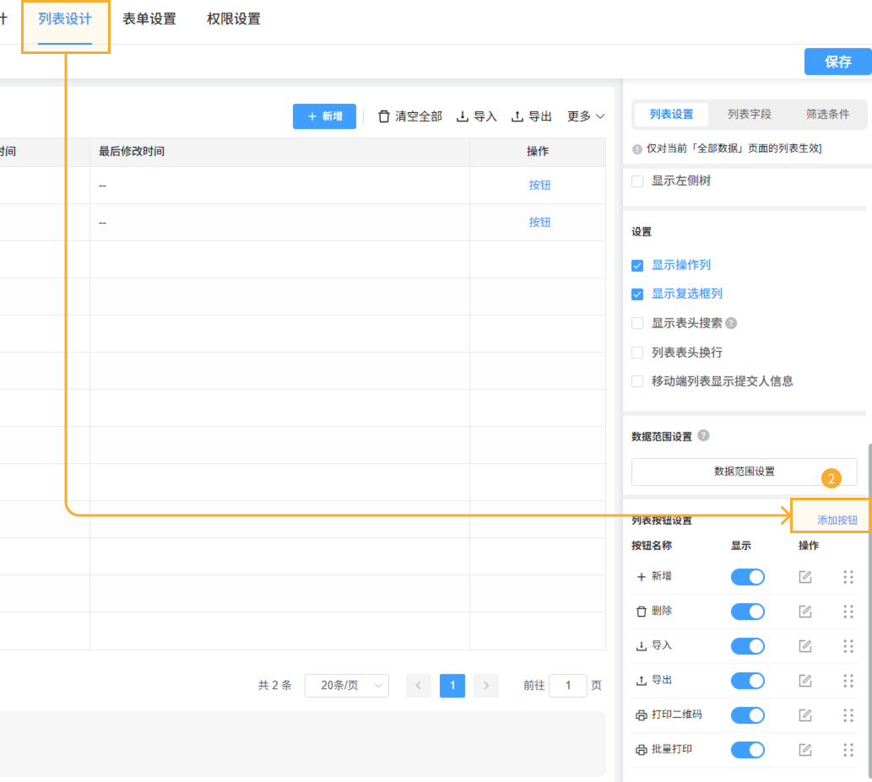Open the edit icon for 导出 row
872x782 pixels.
[804, 680]
